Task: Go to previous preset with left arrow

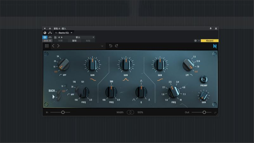Action: pos(59,37)
